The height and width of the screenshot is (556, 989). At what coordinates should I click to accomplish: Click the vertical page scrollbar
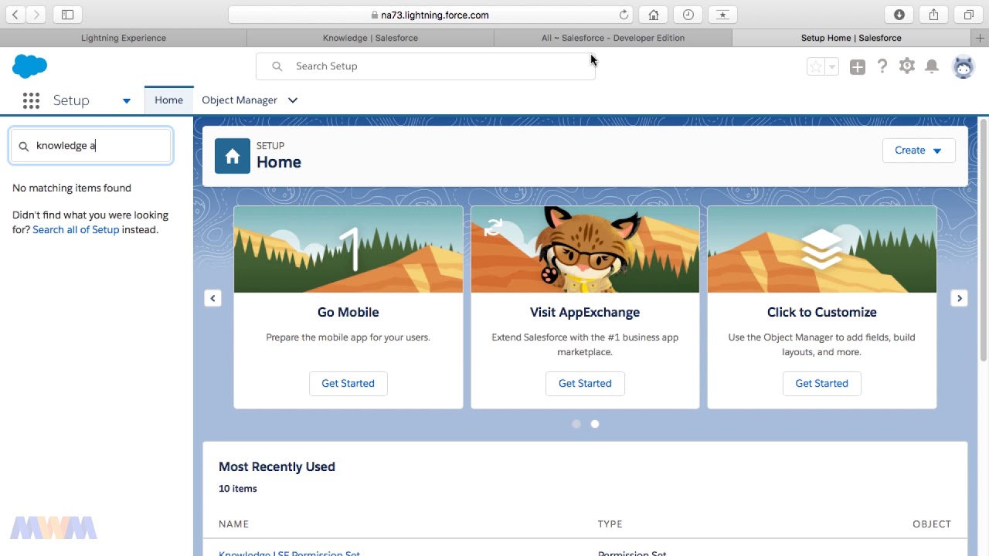tap(984, 239)
